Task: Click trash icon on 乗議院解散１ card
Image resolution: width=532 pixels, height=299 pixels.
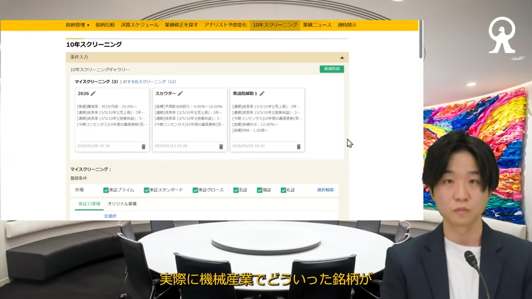Action: coord(298,146)
